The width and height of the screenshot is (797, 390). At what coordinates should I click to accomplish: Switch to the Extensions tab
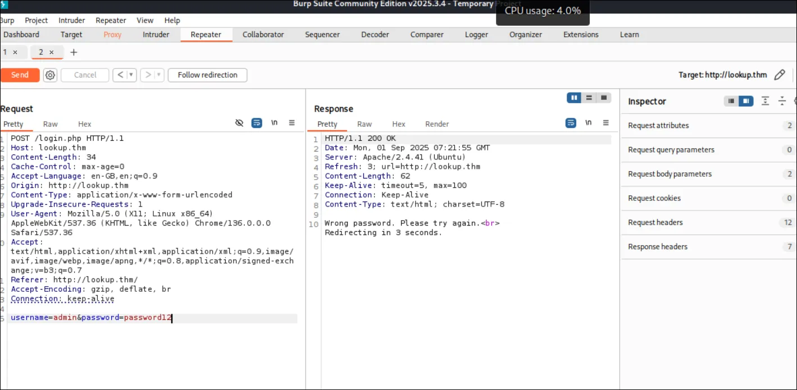(581, 34)
